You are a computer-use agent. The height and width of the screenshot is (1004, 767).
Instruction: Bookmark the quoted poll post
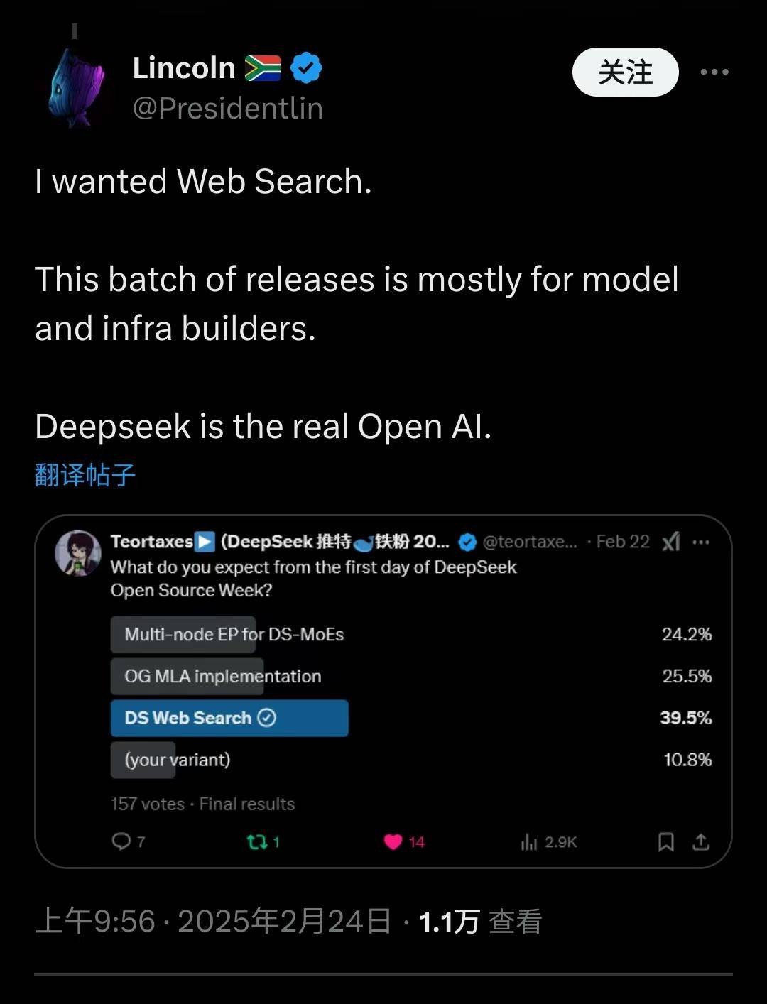click(665, 842)
